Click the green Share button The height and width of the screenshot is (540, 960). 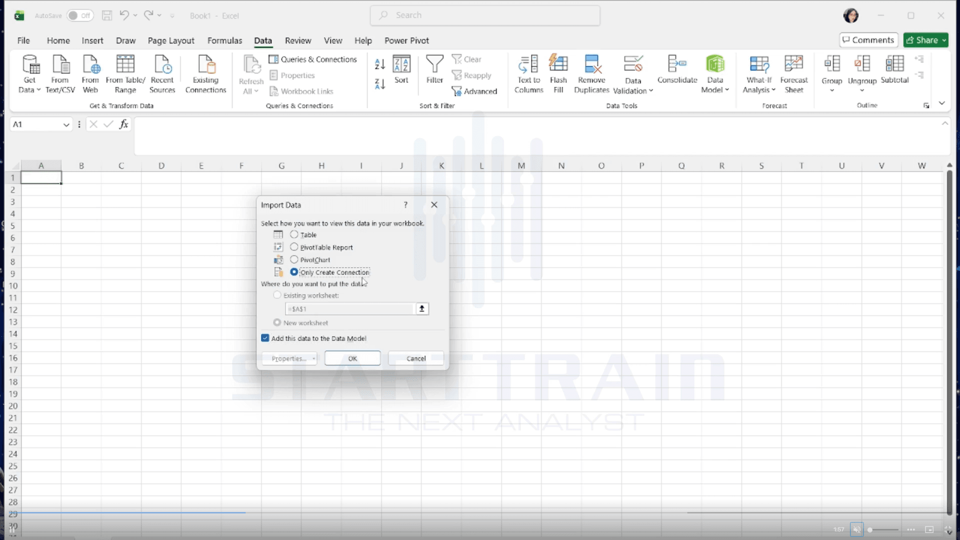[x=925, y=40]
